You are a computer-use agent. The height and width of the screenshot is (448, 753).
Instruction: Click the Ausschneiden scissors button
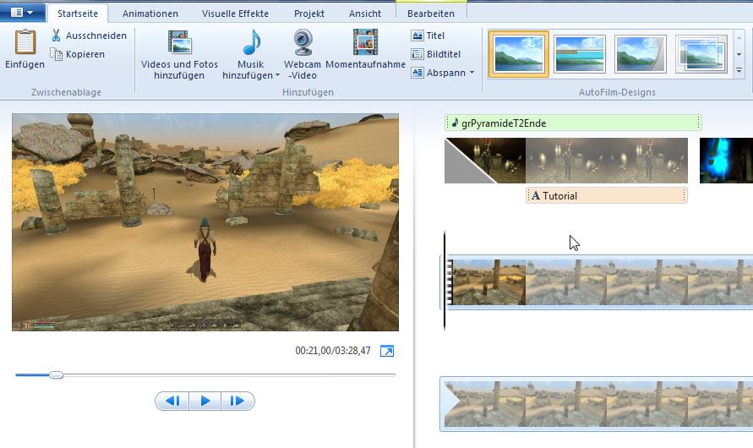pyautogui.click(x=89, y=36)
